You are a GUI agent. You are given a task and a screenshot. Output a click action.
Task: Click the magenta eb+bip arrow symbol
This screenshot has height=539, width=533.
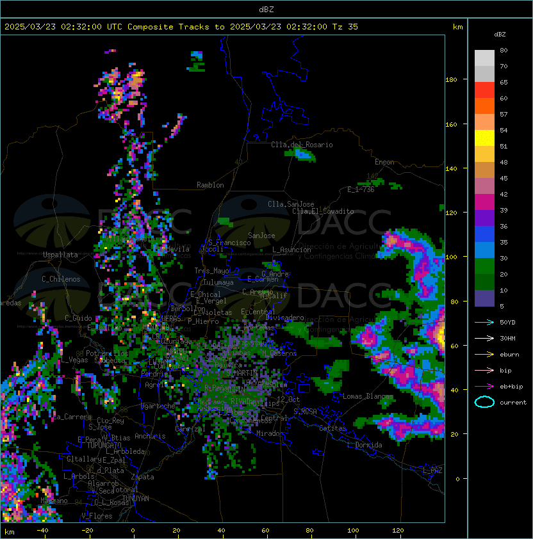[484, 387]
